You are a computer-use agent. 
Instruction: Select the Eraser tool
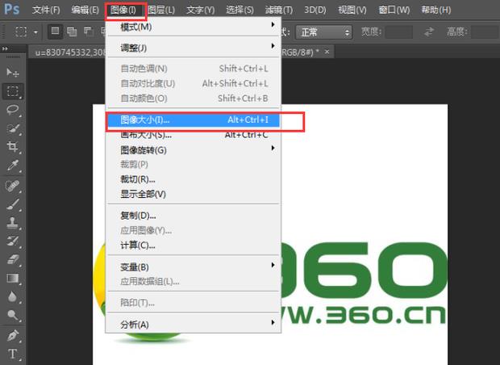pos(13,260)
